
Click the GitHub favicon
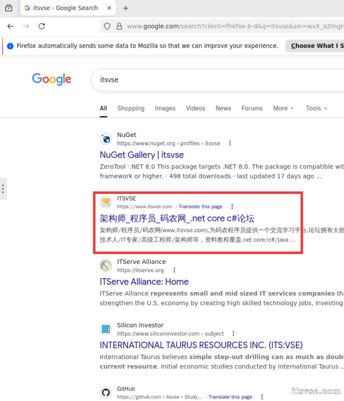pyautogui.click(x=106, y=392)
